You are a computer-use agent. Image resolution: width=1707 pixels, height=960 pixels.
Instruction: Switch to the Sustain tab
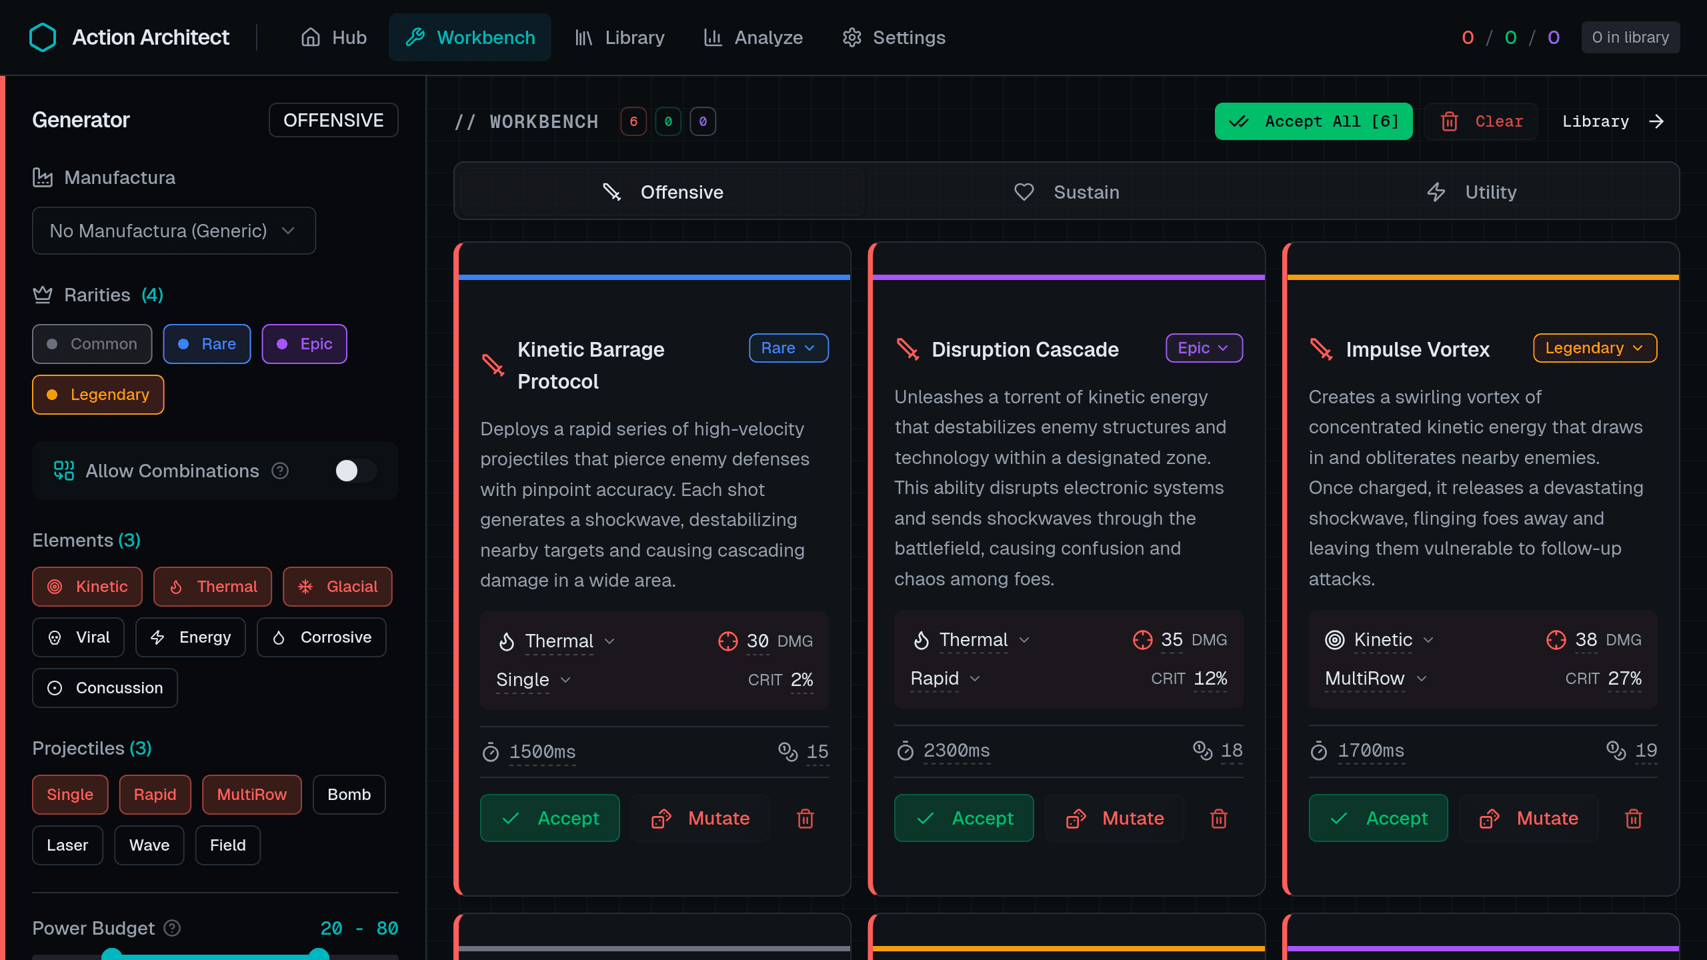click(x=1066, y=192)
